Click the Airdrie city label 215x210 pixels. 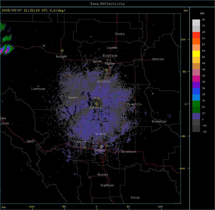click(101, 134)
